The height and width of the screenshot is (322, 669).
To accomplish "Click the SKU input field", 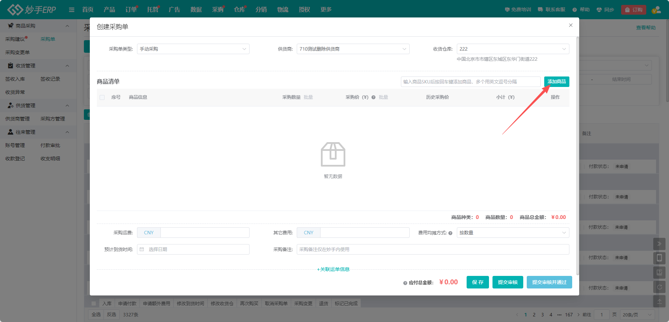I will pyautogui.click(x=470, y=82).
